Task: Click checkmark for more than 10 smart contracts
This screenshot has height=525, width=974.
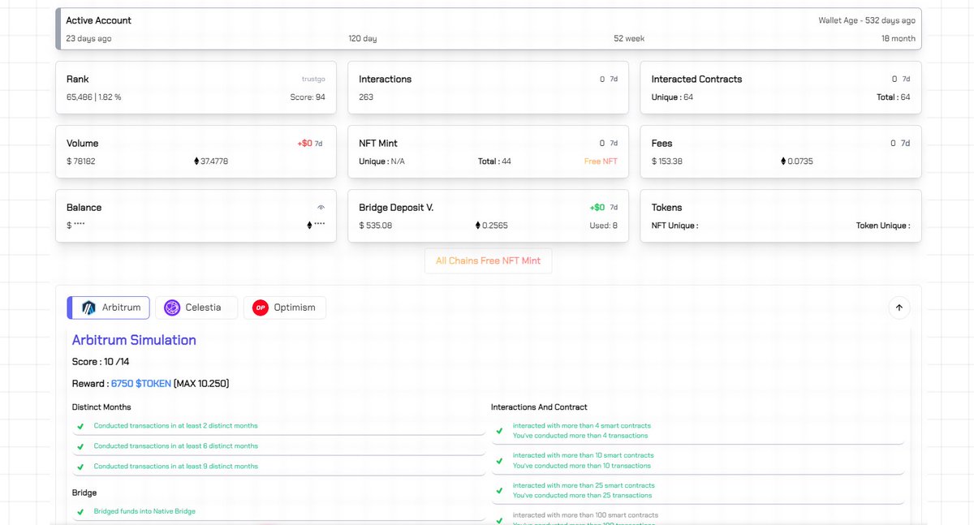Action: (x=499, y=461)
